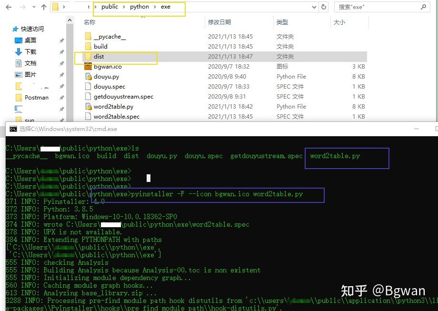Viewport: 438px width, 311px height.
Task: Click the 桌面 desktop icon
Action: (x=19, y=40)
